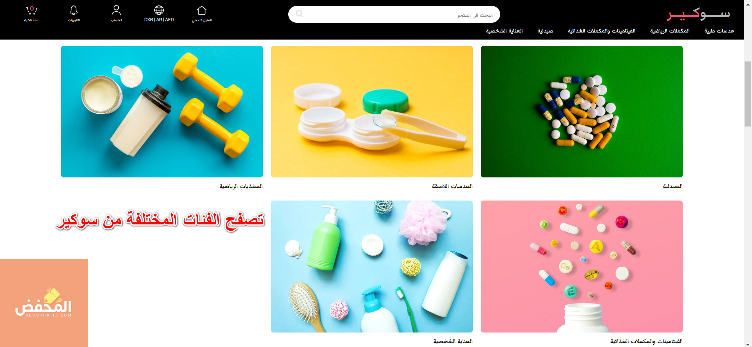
Task: Open the account user icon
Action: (x=116, y=10)
